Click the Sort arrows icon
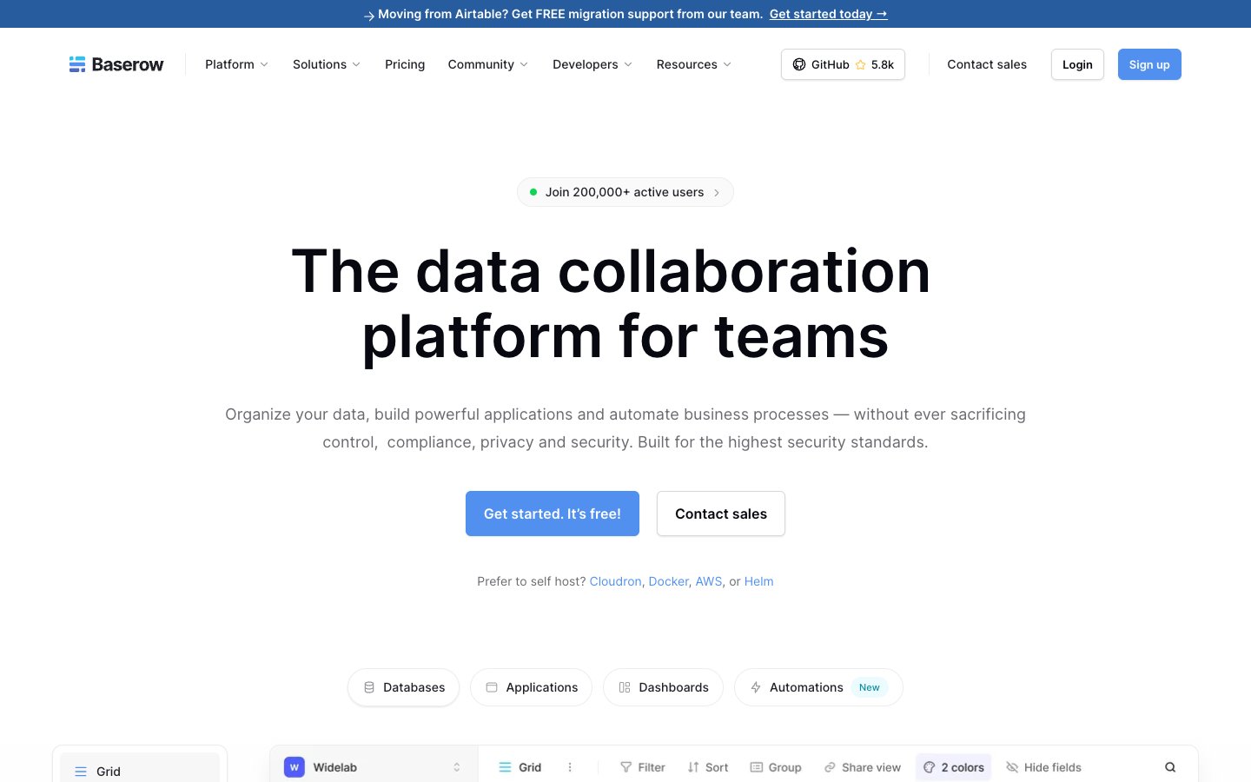This screenshot has height=782, width=1251. (x=693, y=767)
